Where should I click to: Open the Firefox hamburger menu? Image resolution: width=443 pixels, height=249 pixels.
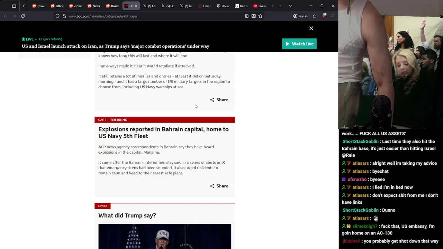[333, 16]
